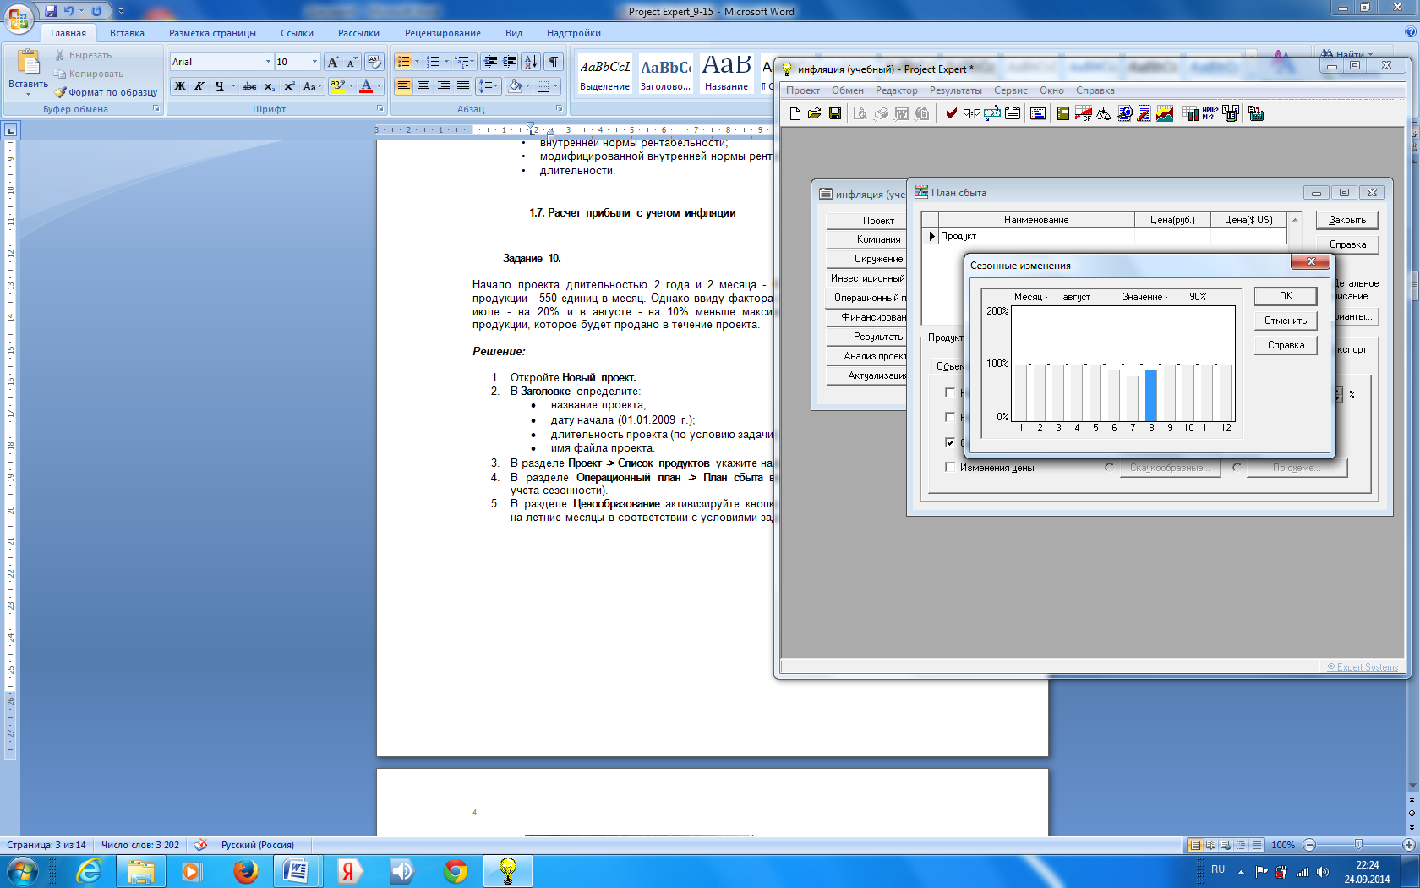
Task: Click the Strikethrough (abc) button
Action: point(249,86)
